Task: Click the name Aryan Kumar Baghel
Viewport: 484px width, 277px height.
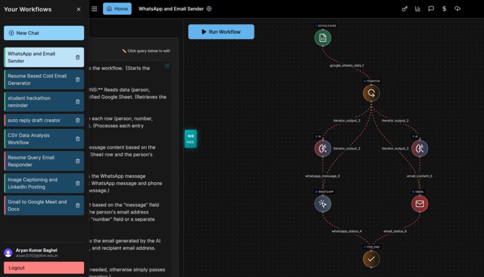Action: click(x=37, y=250)
